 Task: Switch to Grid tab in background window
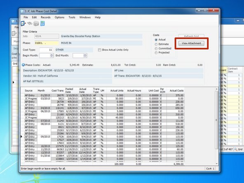click(15, 63)
